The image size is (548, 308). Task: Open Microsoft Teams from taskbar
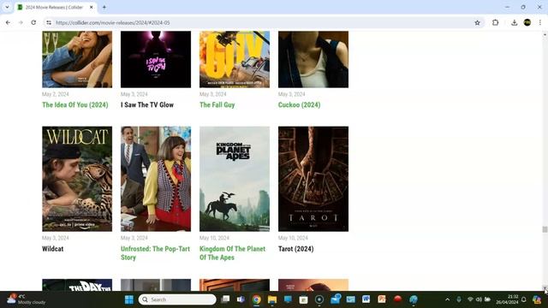coord(241,299)
